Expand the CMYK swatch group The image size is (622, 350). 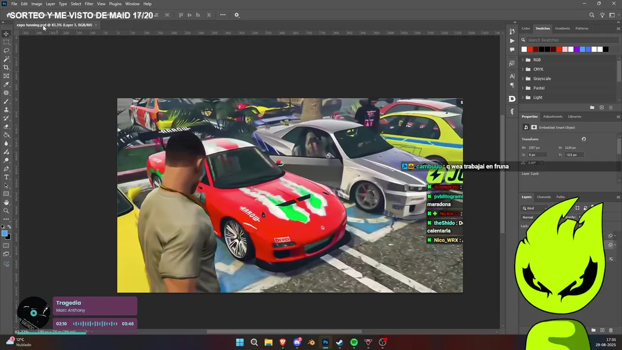[523, 69]
